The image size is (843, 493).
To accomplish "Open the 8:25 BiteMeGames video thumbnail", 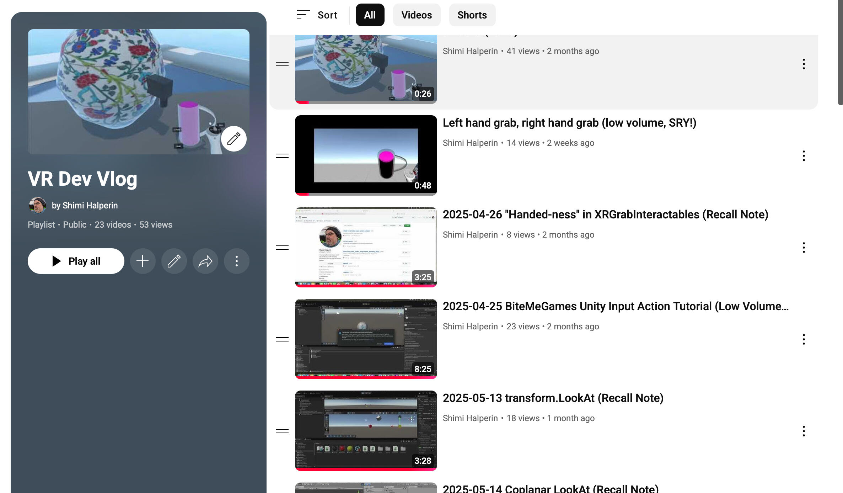I will (x=366, y=339).
